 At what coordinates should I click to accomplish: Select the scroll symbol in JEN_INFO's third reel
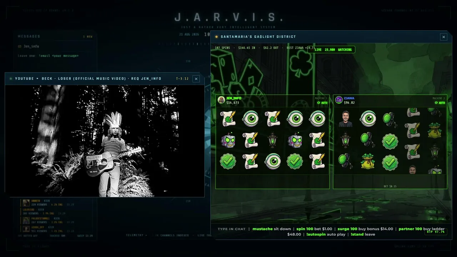click(272, 119)
